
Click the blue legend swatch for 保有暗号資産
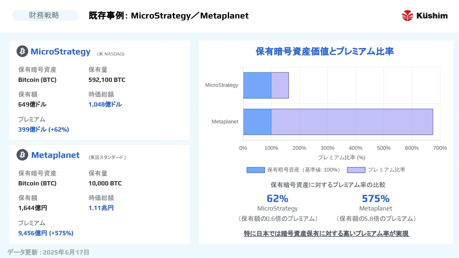coord(256,170)
